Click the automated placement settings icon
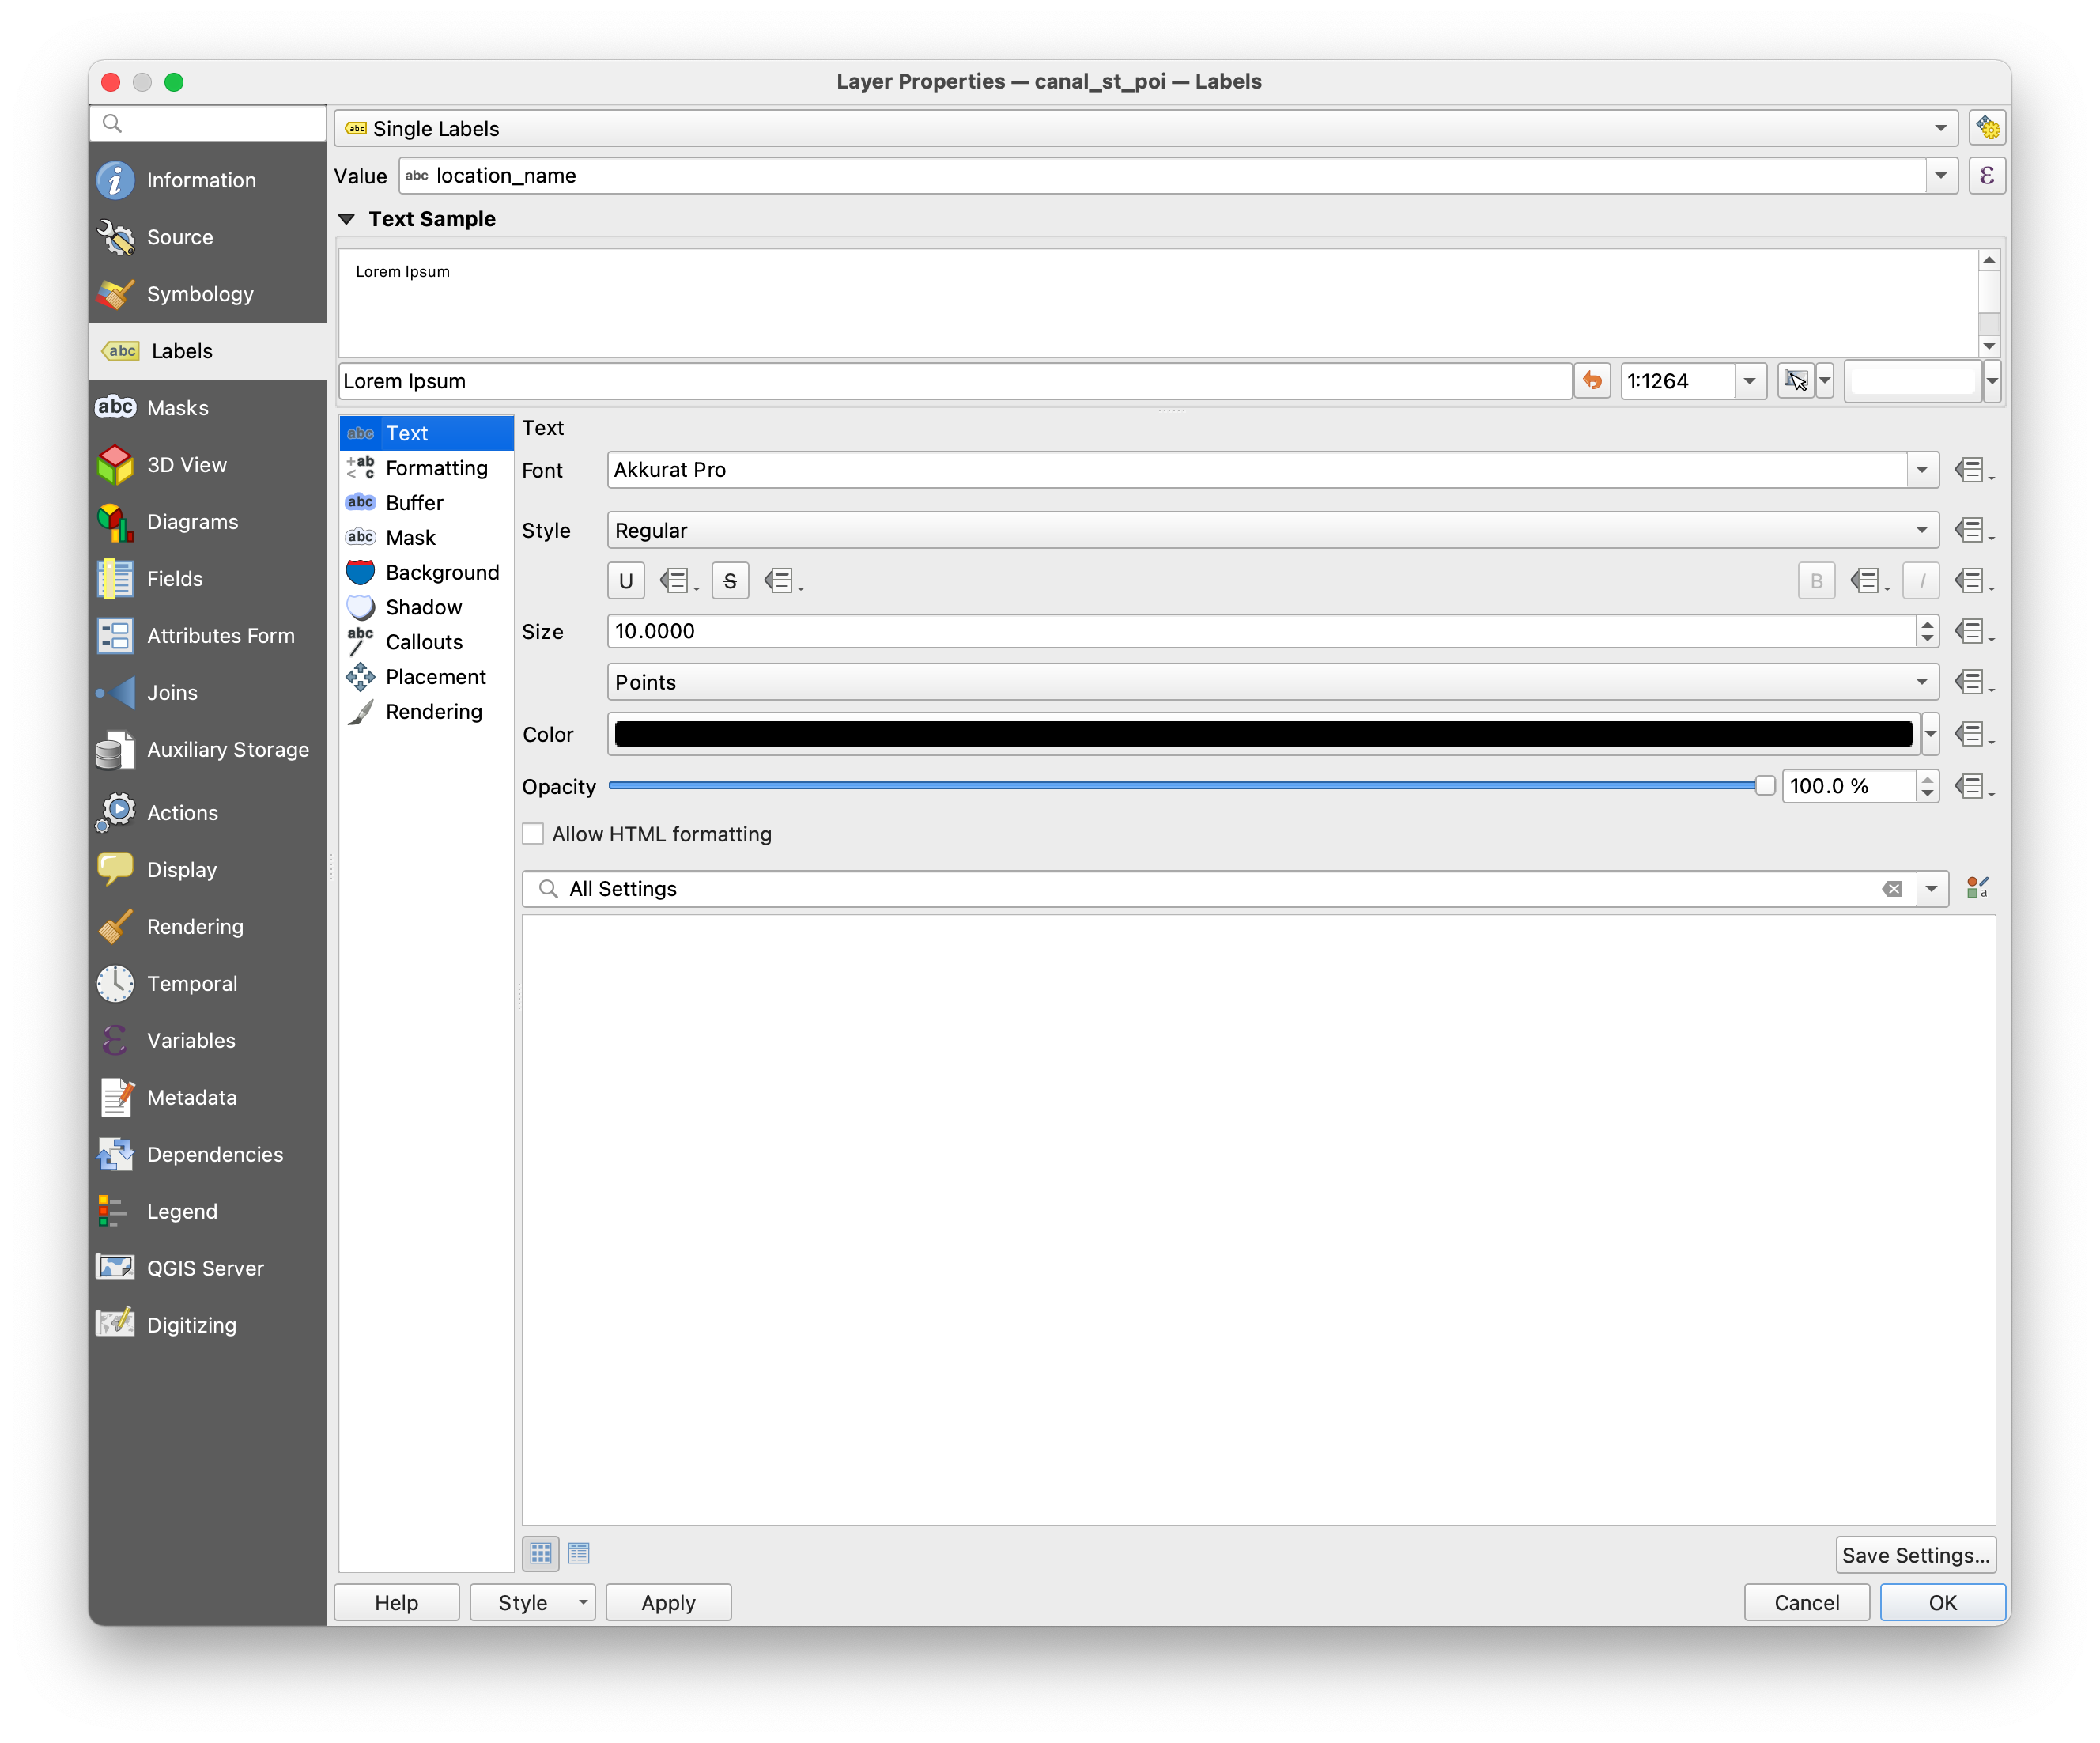The width and height of the screenshot is (2100, 1743). tap(1986, 128)
